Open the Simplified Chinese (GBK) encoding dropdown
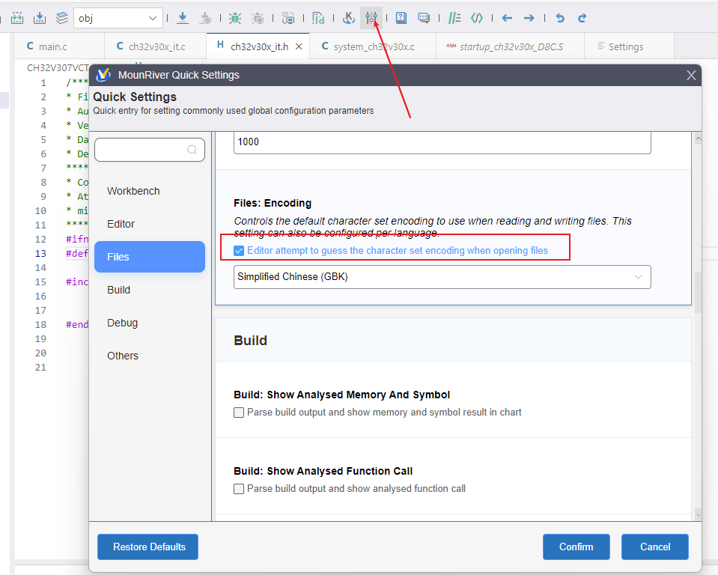Screen dimensions: 718x575 (x=442, y=277)
